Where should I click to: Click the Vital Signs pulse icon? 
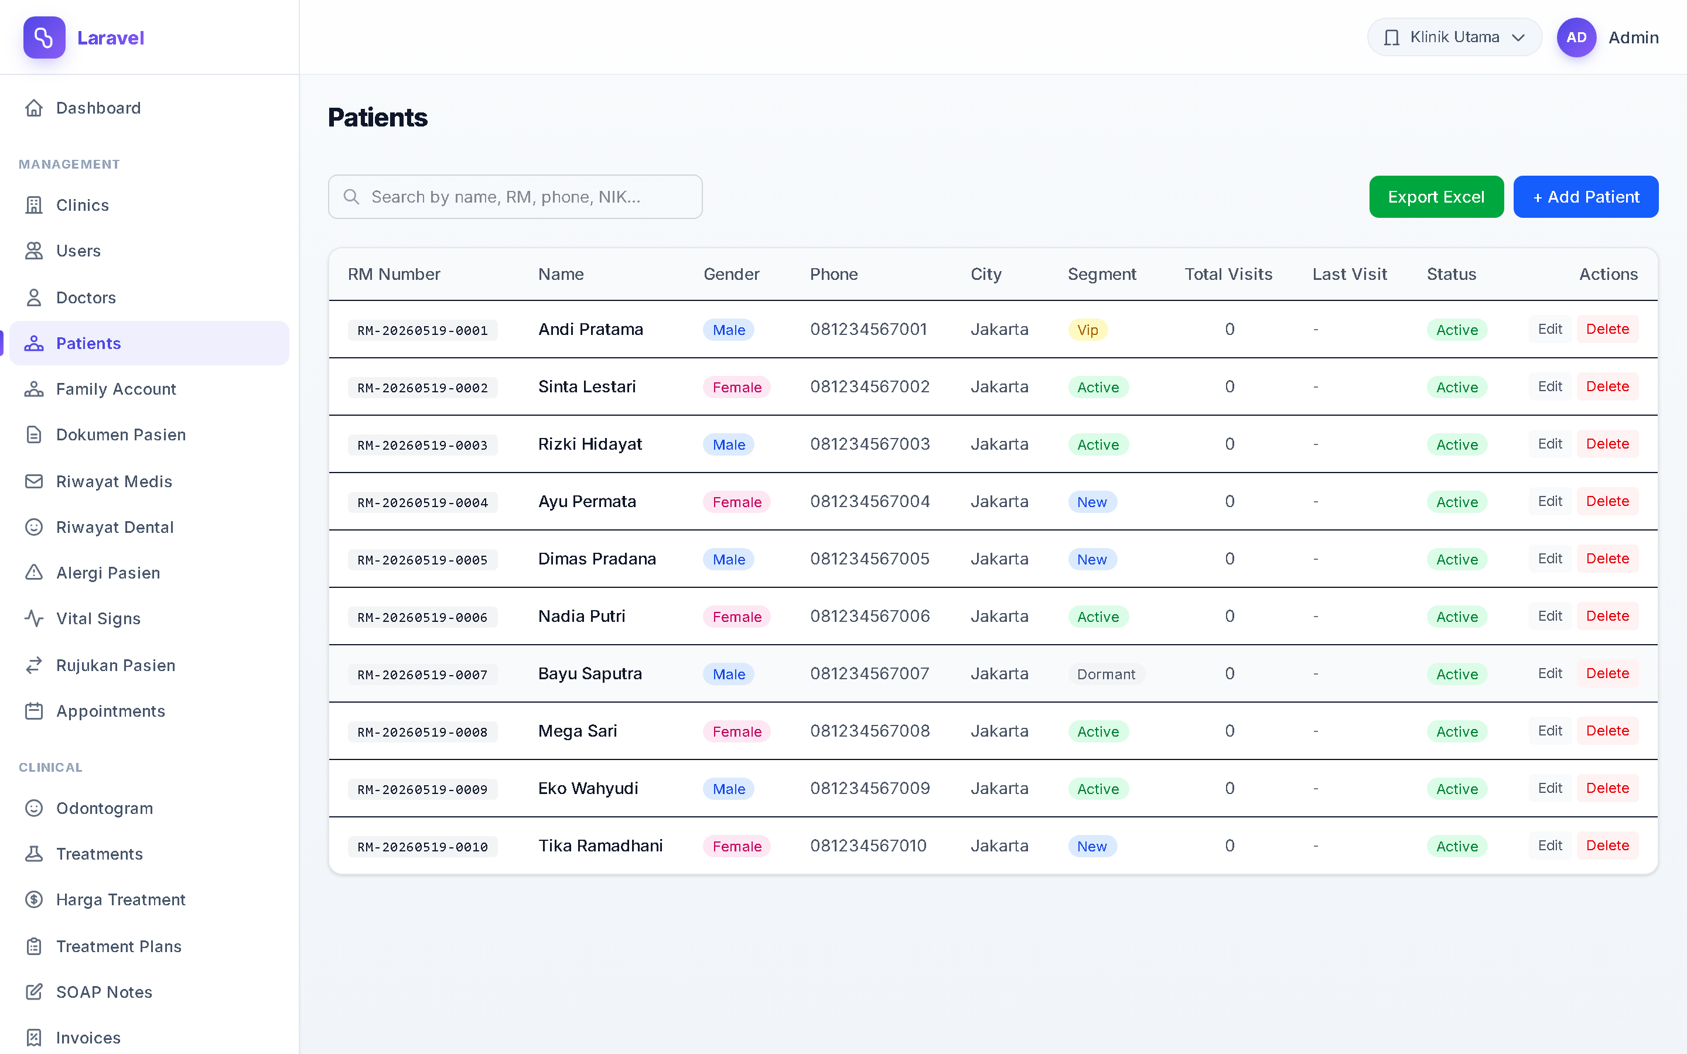coord(34,618)
